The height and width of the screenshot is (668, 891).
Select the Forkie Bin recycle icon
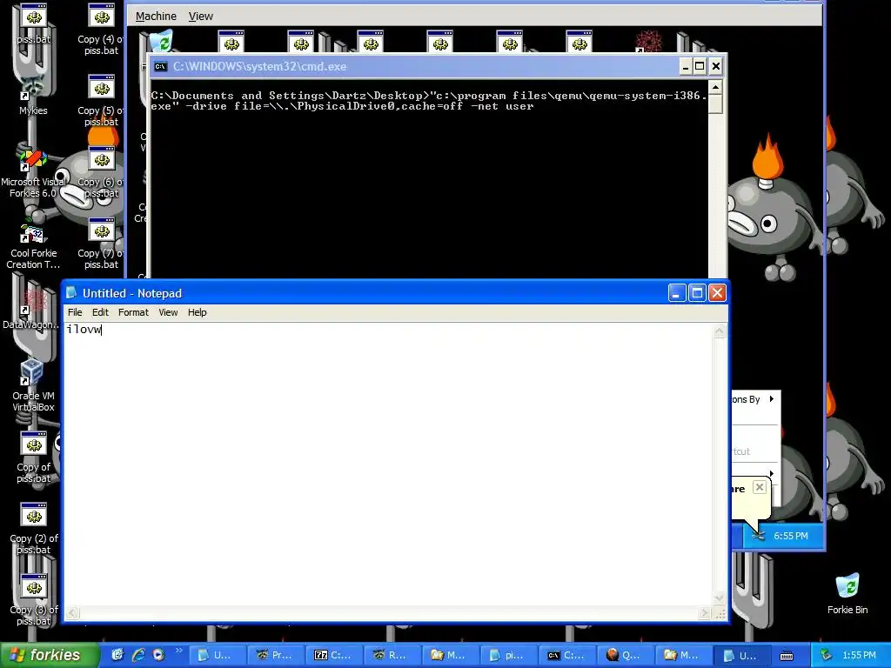point(847,594)
